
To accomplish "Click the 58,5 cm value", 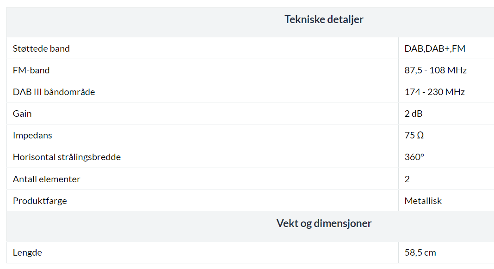I will [x=420, y=252].
